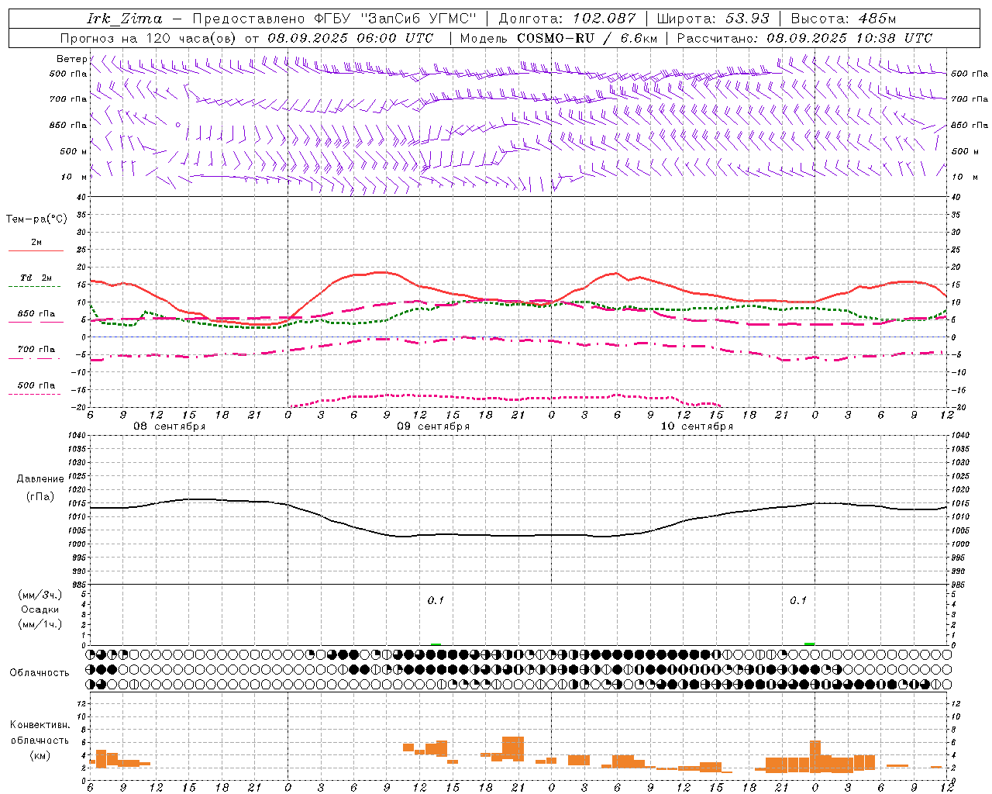
Task: Select the (мм/3ч.) precipitation unit label
Action: pos(40,595)
